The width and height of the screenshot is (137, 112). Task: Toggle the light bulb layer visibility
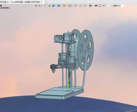pyautogui.click(x=109, y=6)
